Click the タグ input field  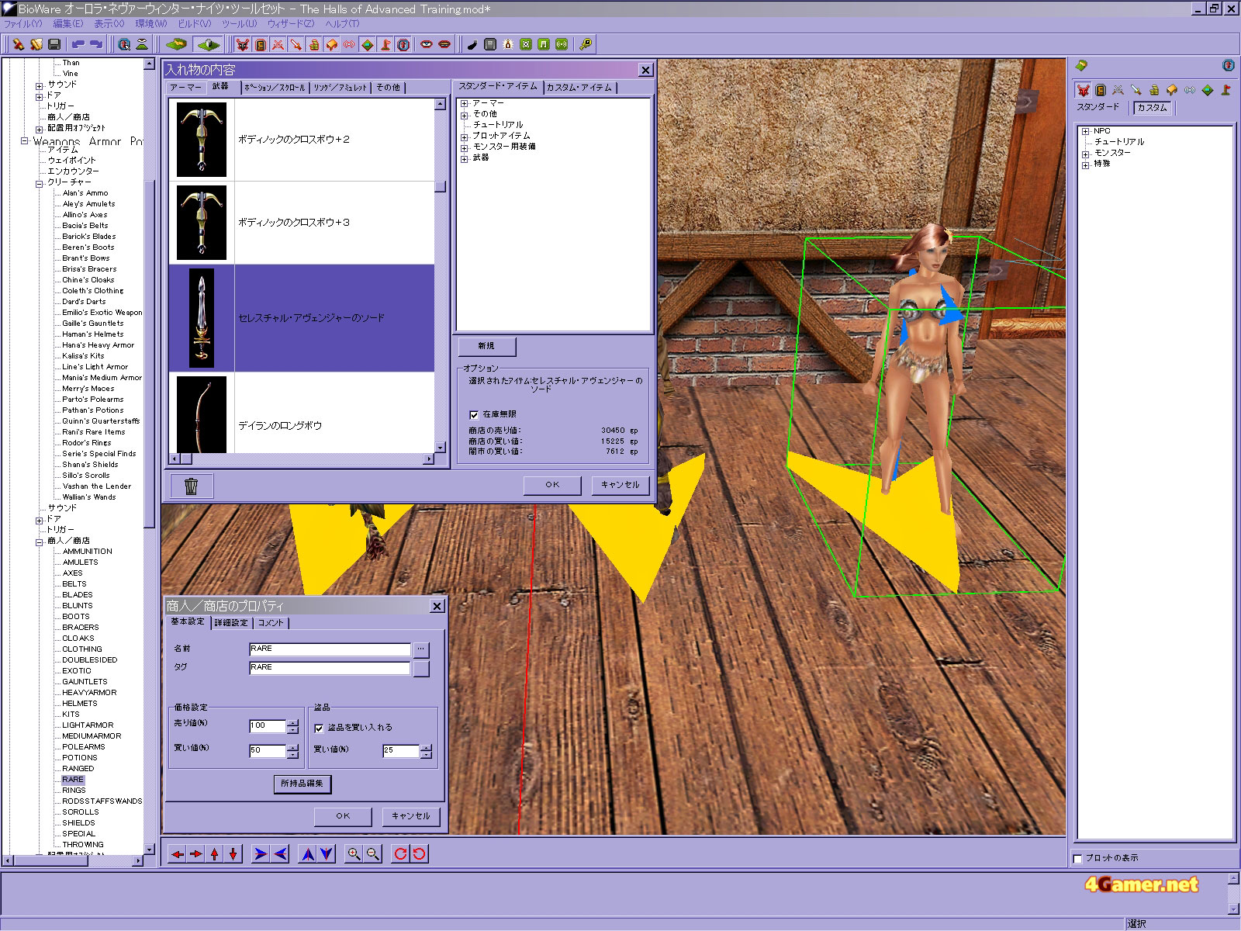pyautogui.click(x=330, y=668)
